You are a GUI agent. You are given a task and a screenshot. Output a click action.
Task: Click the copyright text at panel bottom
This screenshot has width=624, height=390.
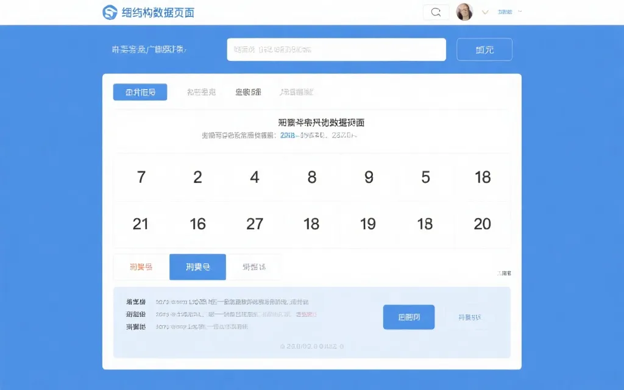click(x=311, y=346)
